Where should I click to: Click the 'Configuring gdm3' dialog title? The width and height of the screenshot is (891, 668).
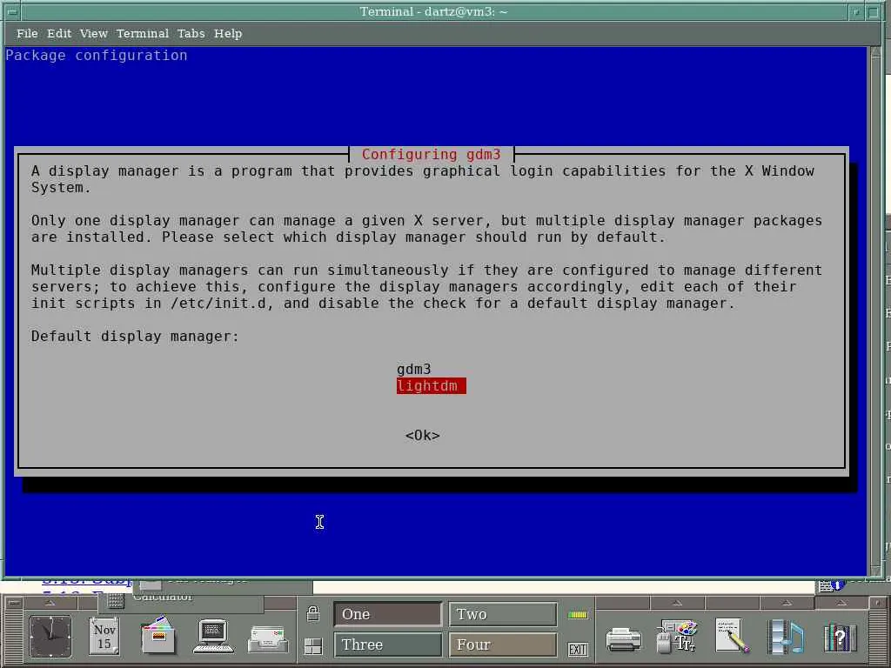tap(432, 155)
